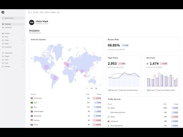Expand the Media menu chevron
Image resolution: width=183 pixels, height=137 pixels.
click(x=23, y=40)
